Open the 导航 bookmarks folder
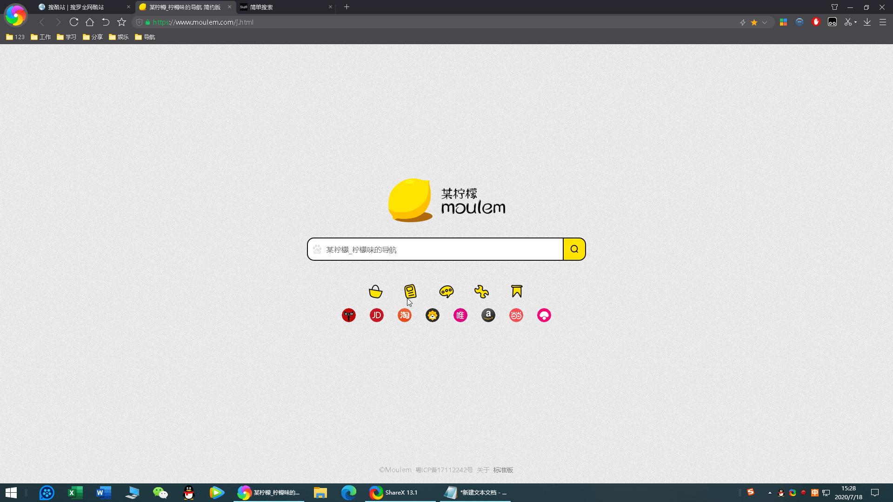Viewport: 893px width, 502px height. tap(145, 37)
